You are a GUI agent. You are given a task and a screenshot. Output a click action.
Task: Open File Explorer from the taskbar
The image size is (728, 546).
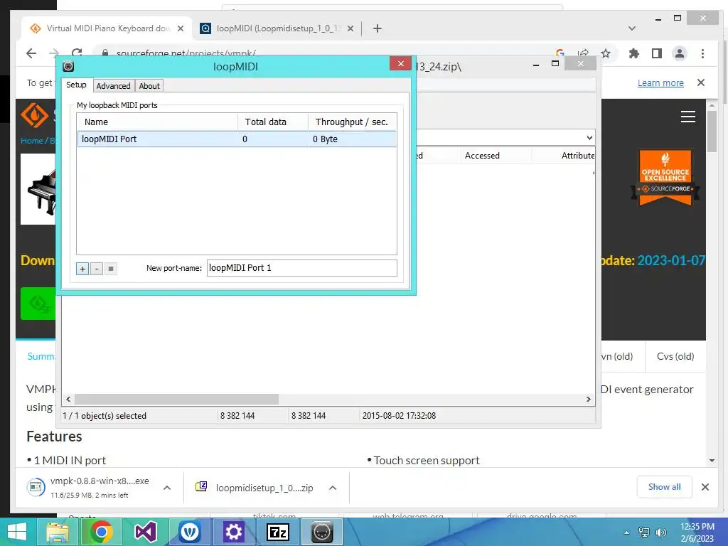[x=57, y=532]
